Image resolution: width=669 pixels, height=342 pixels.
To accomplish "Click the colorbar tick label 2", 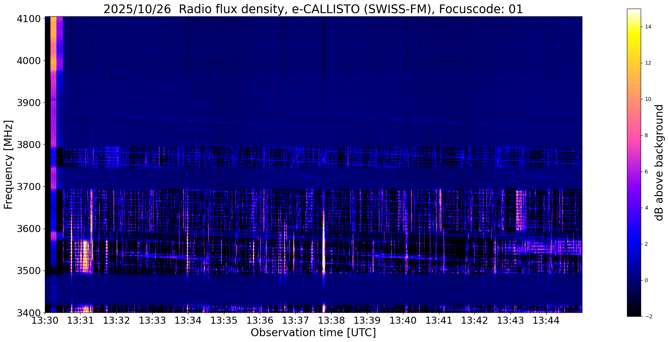I will (x=647, y=244).
